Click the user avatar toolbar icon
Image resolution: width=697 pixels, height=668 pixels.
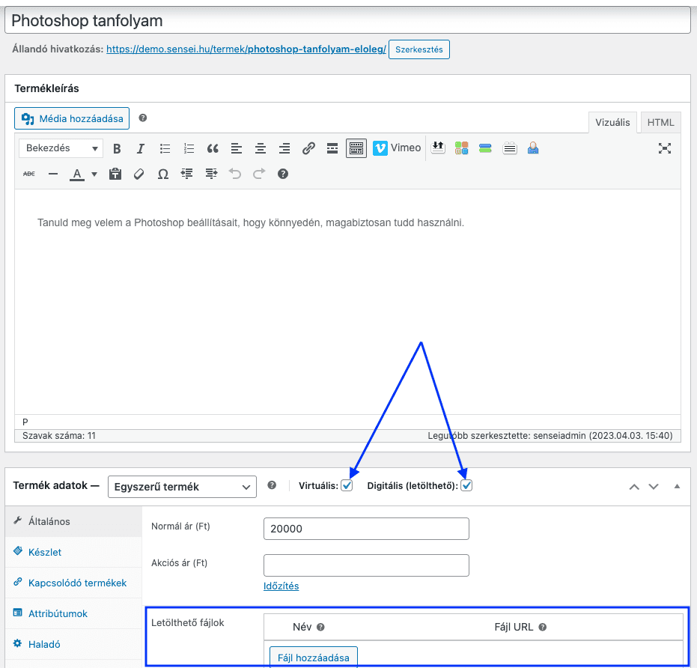coord(533,148)
